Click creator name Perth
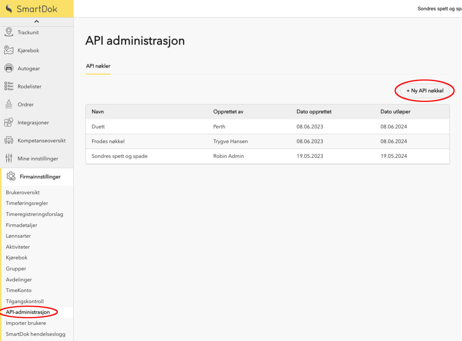This screenshot has height=341, width=462. click(x=219, y=127)
